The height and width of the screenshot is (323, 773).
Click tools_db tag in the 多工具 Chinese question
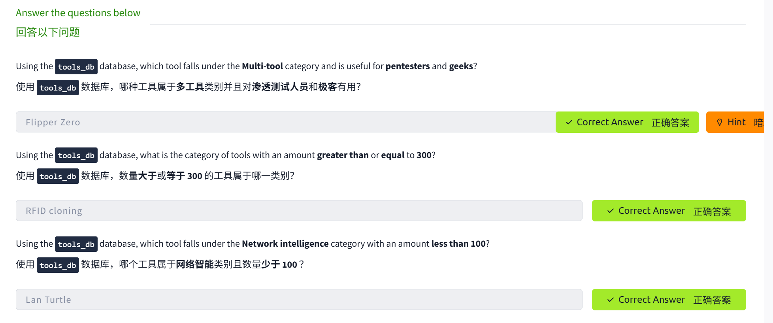58,88
